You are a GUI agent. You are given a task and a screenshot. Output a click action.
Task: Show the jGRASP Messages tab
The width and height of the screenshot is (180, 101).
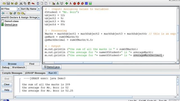(x=35, y=73)
